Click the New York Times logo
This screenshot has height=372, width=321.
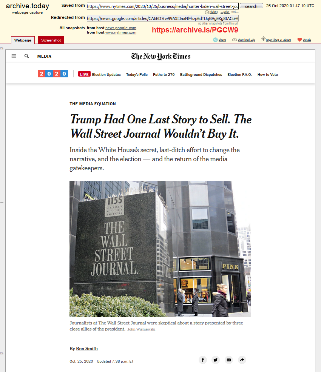[x=161, y=57]
